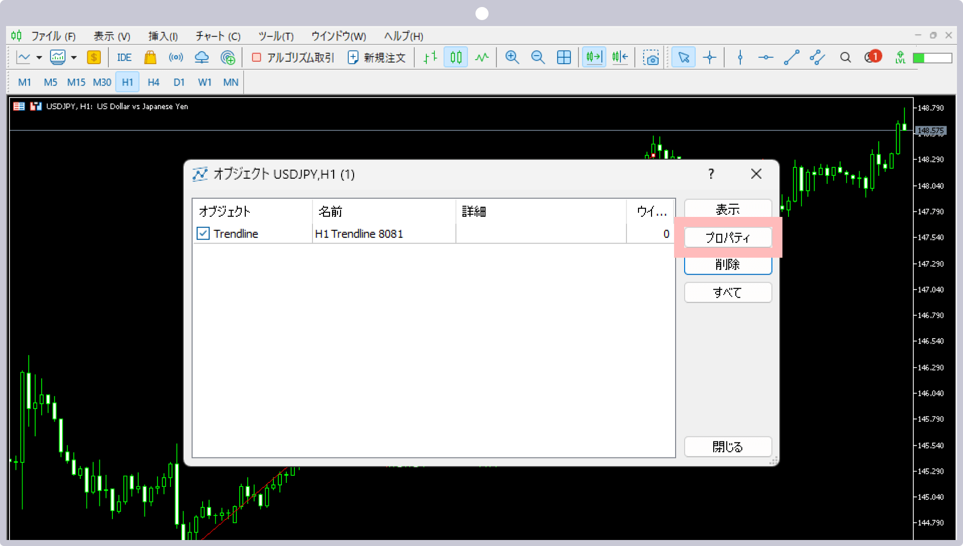Screen dimensions: 963x546
Task: Click the 削除 button
Action: pyautogui.click(x=728, y=264)
